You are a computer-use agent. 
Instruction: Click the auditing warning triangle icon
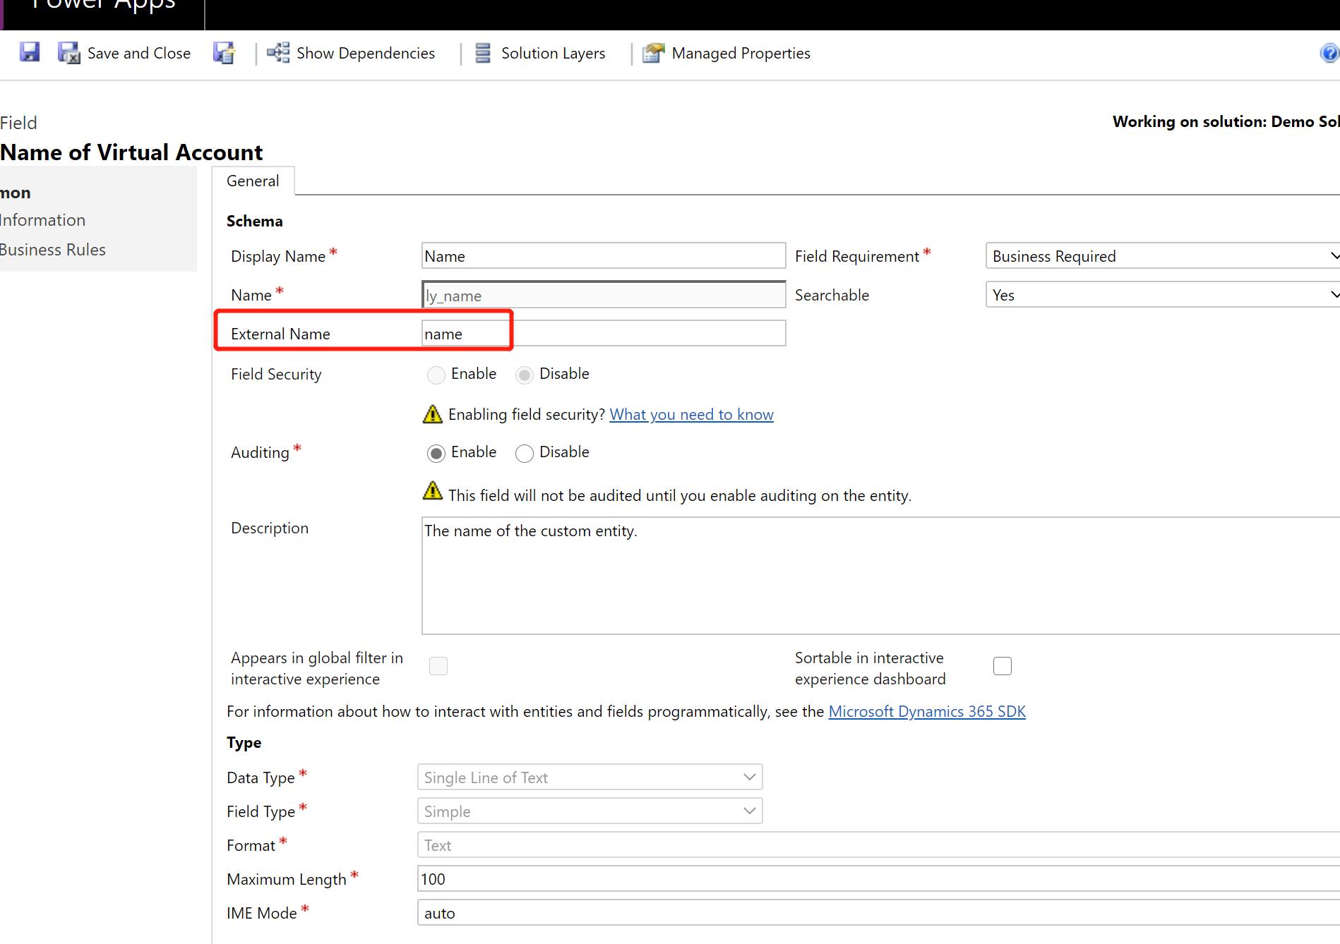click(x=432, y=490)
